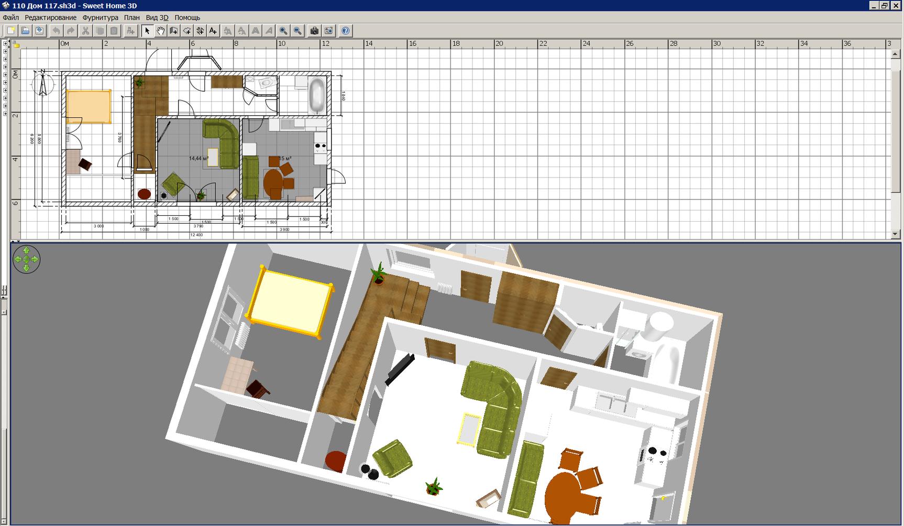Click the Create photo camera icon
Image resolution: width=904 pixels, height=526 pixels.
[314, 31]
